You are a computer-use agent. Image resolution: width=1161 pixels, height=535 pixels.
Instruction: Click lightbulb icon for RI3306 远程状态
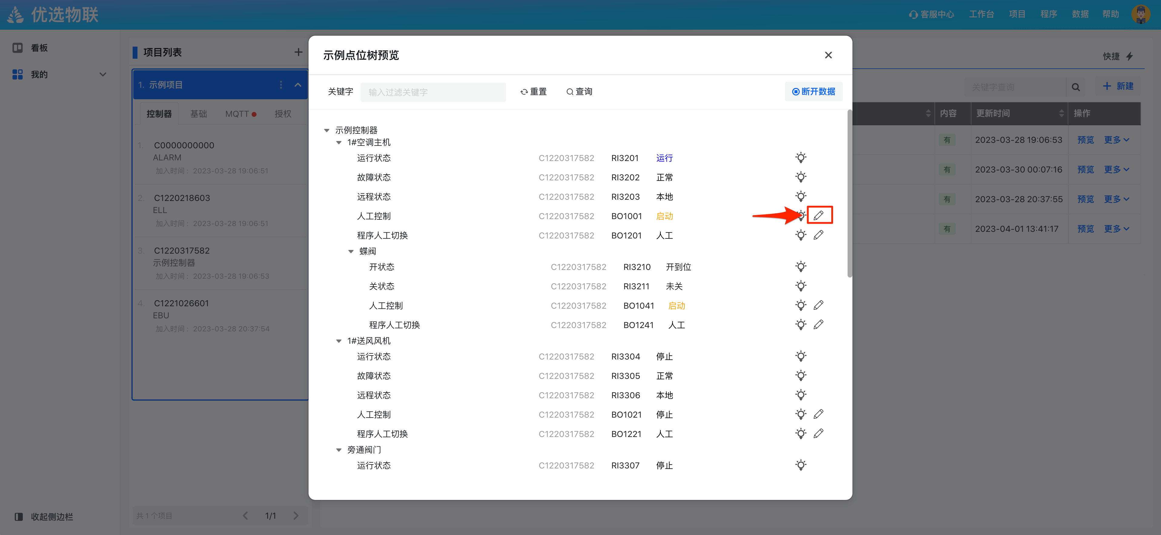coord(800,395)
